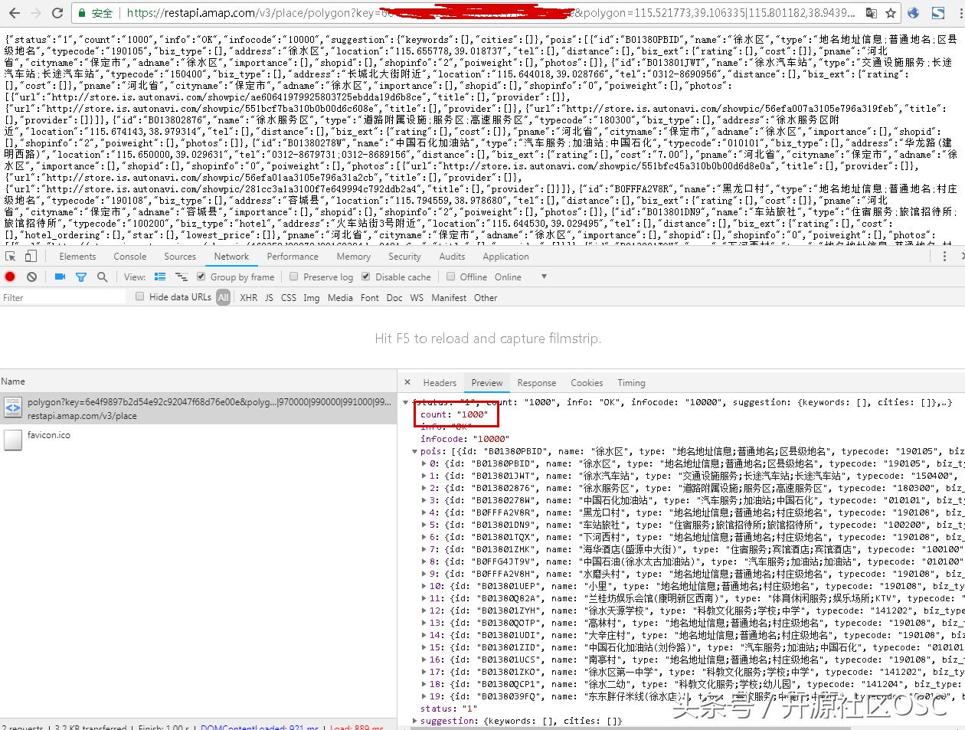Toggle capture screenshots camera icon

coord(60,277)
